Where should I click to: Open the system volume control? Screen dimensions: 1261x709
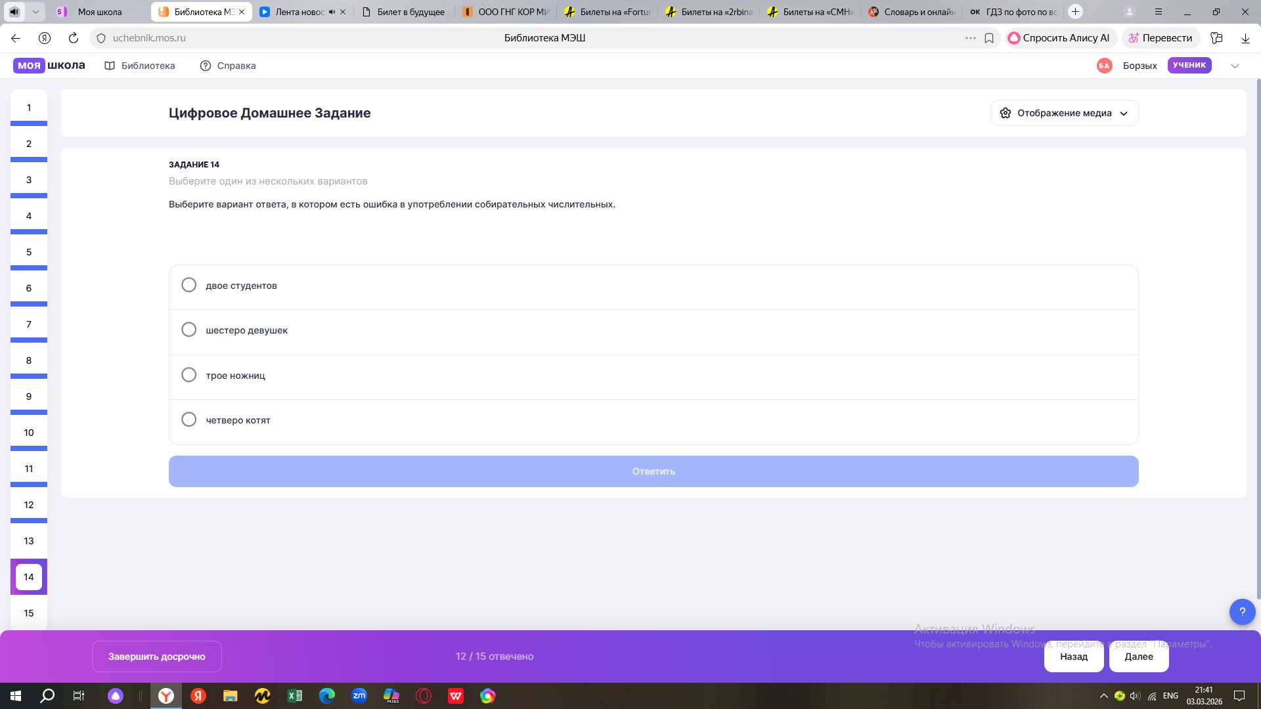(x=1136, y=696)
